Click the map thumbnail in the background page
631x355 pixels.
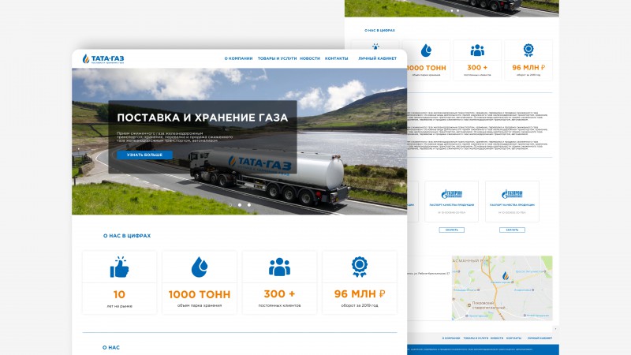502,288
